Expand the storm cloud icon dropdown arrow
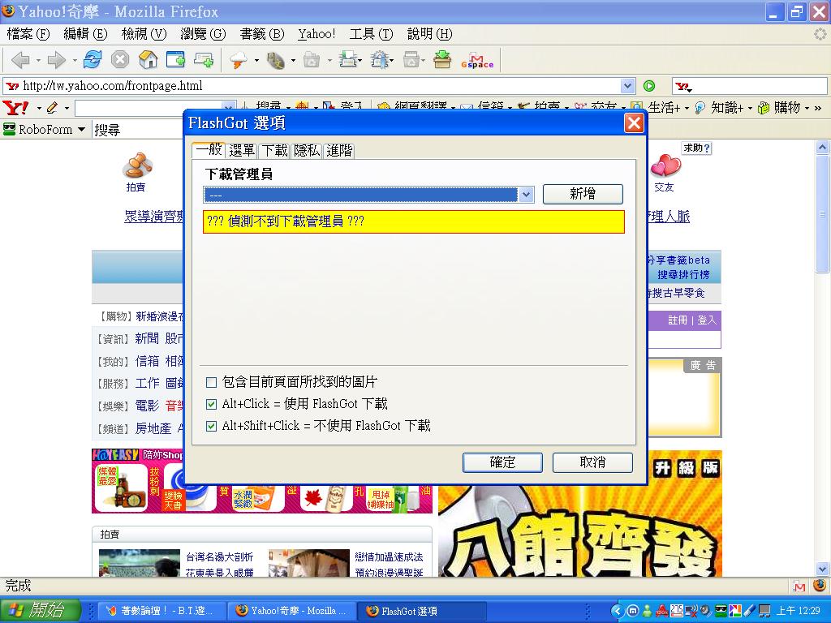The height and width of the screenshot is (623, 831). [x=256, y=60]
